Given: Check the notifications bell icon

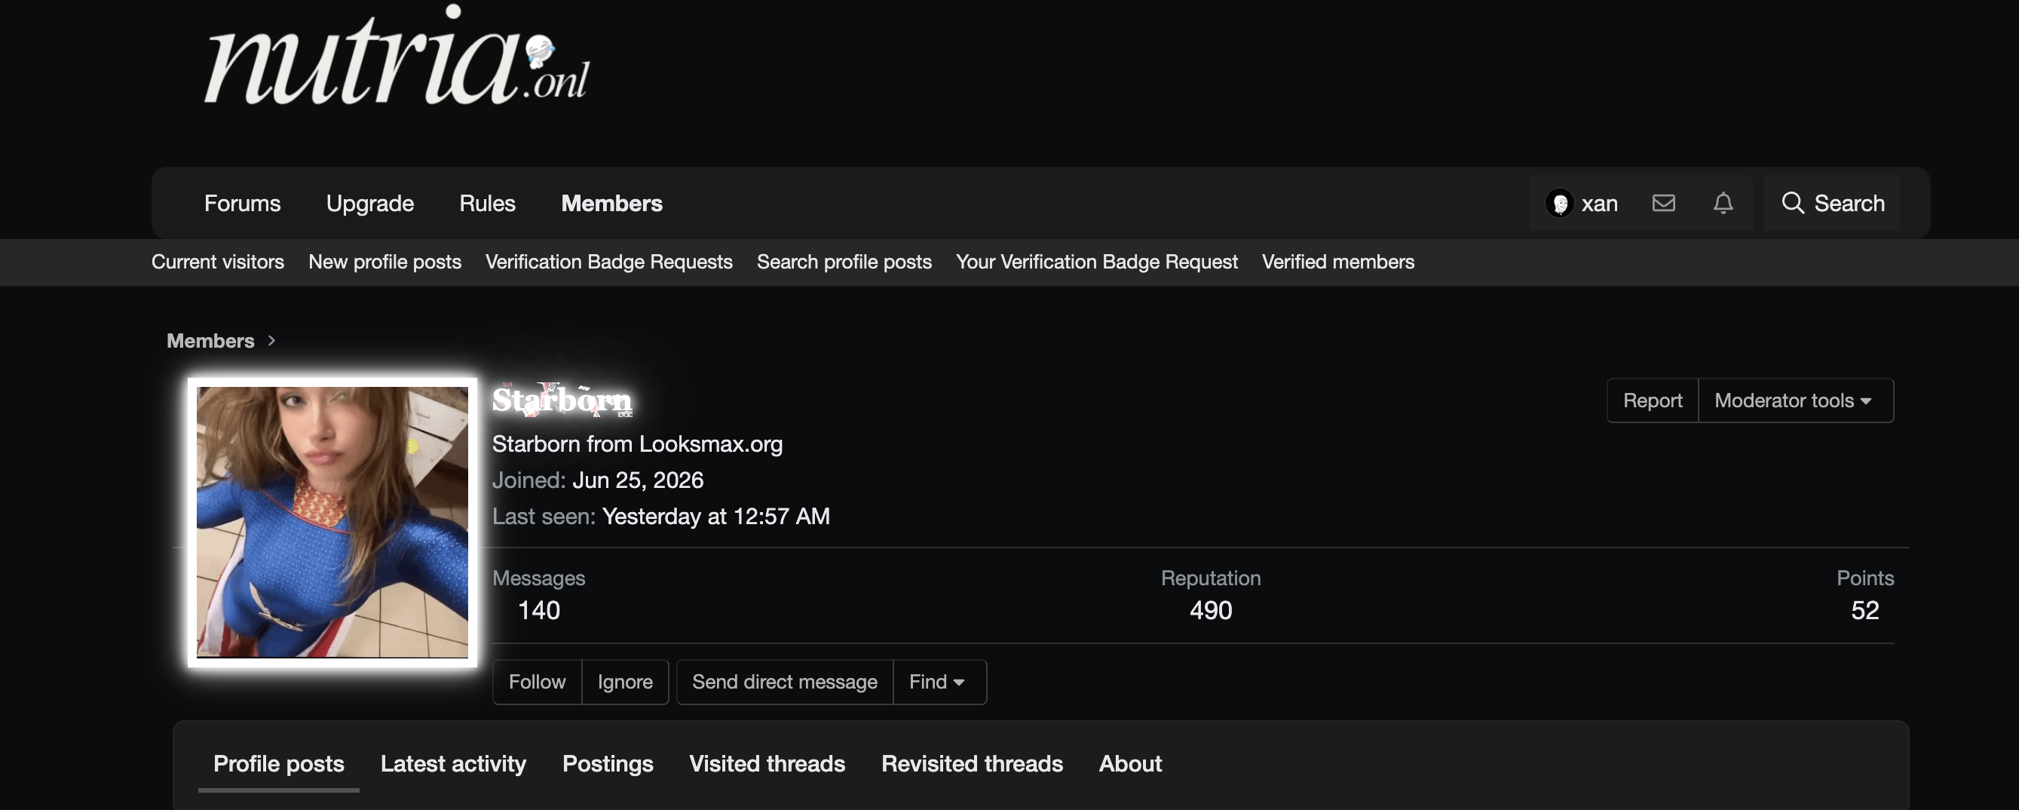Looking at the screenshot, I should point(1723,203).
